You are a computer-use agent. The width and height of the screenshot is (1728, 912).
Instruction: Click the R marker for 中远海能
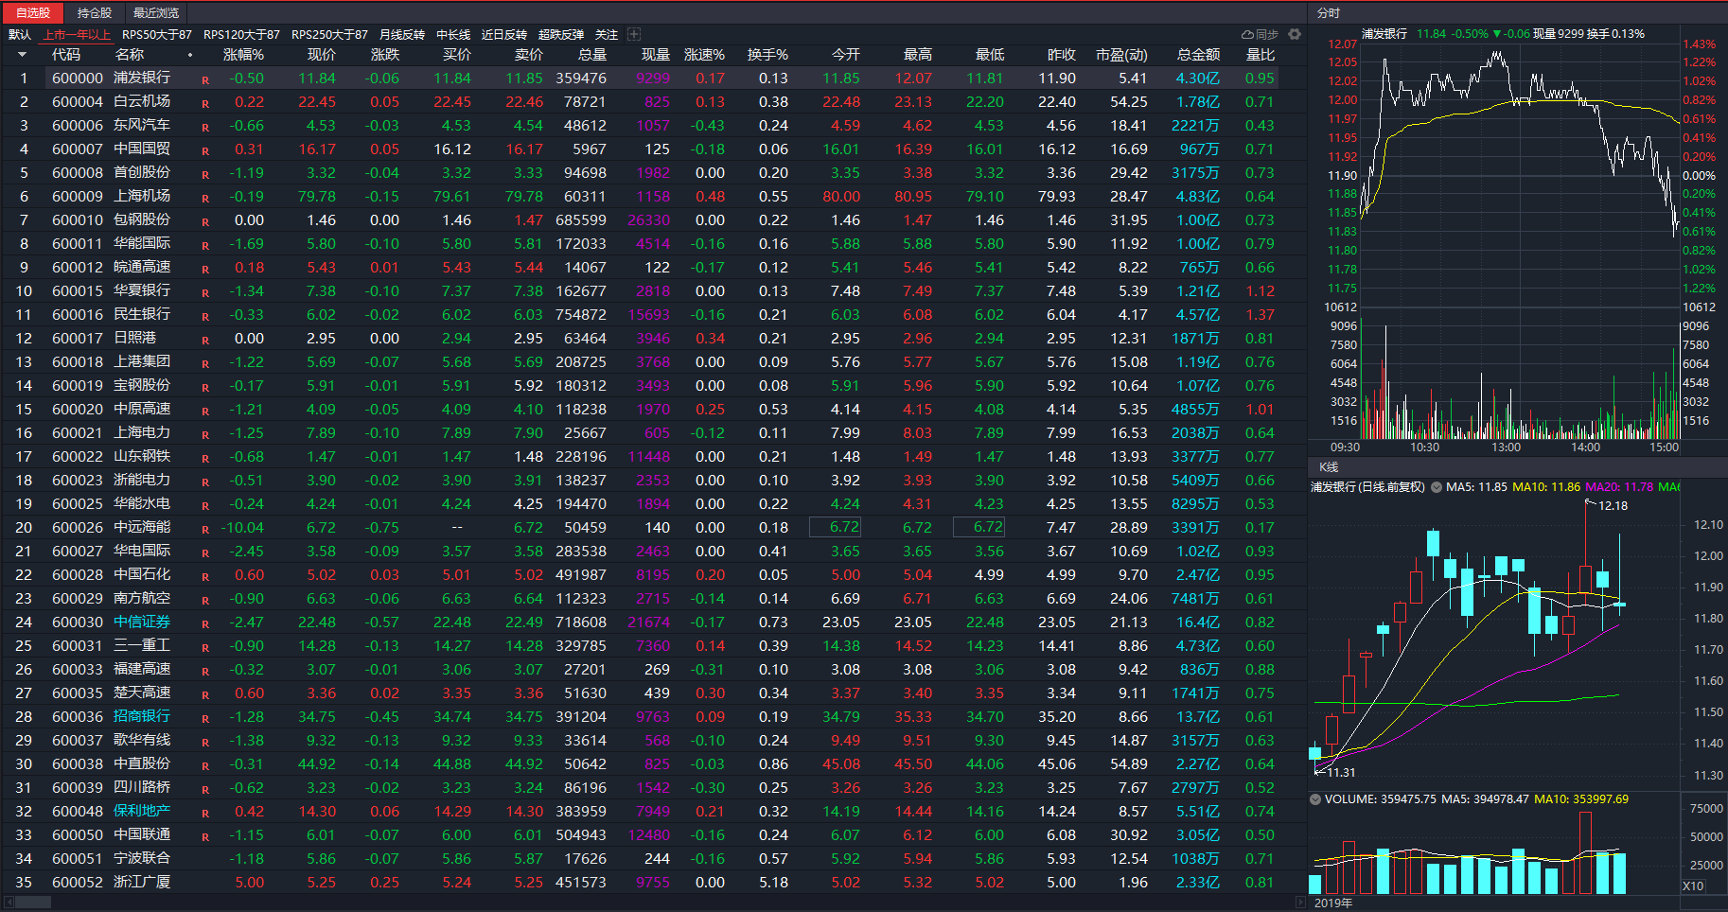[x=205, y=529]
